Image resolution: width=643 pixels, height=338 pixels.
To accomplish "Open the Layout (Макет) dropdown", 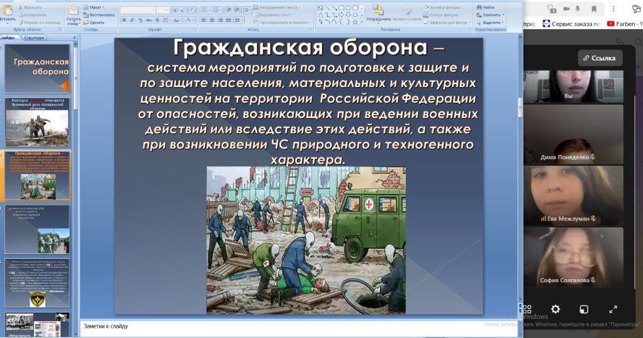I will click(x=94, y=7).
